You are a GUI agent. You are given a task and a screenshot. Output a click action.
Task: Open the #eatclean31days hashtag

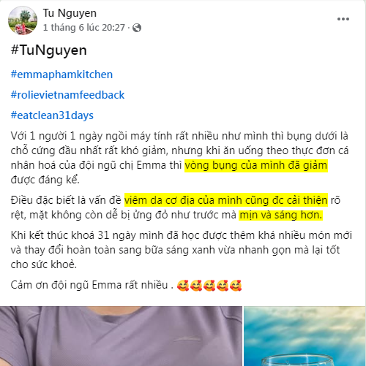(x=52, y=115)
